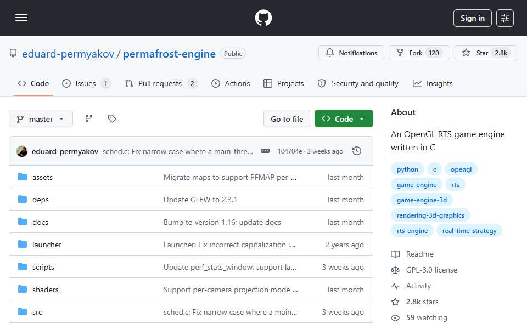Click the Sign in button
The width and height of the screenshot is (527, 329).
(472, 18)
